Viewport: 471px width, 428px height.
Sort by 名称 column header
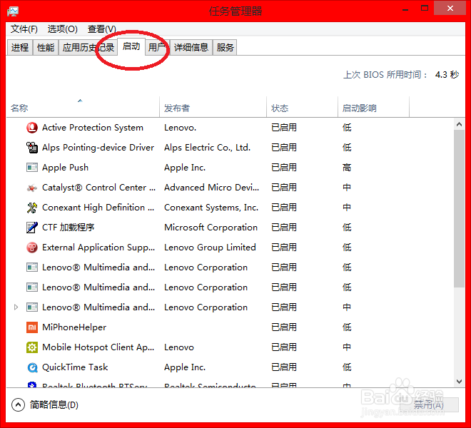(x=83, y=108)
